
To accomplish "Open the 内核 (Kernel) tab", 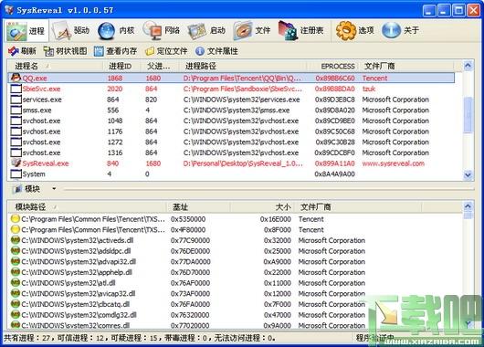I will [x=116, y=30].
